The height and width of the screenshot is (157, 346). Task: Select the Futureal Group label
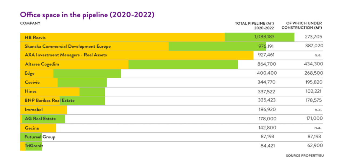click(x=40, y=137)
